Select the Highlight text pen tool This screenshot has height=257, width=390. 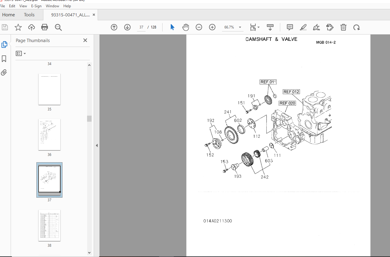click(303, 27)
